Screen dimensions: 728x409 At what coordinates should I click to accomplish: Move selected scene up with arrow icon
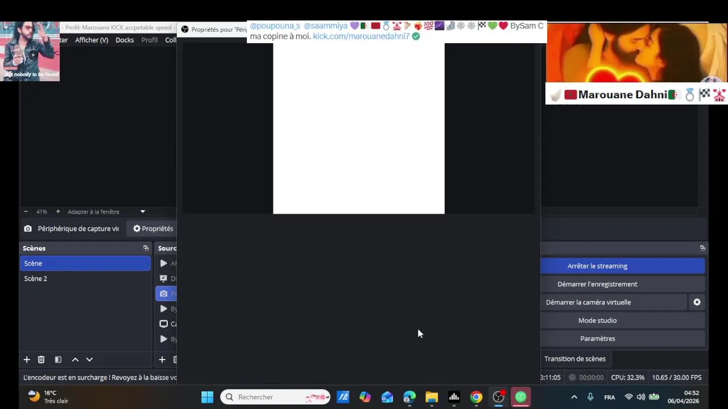coord(75,360)
